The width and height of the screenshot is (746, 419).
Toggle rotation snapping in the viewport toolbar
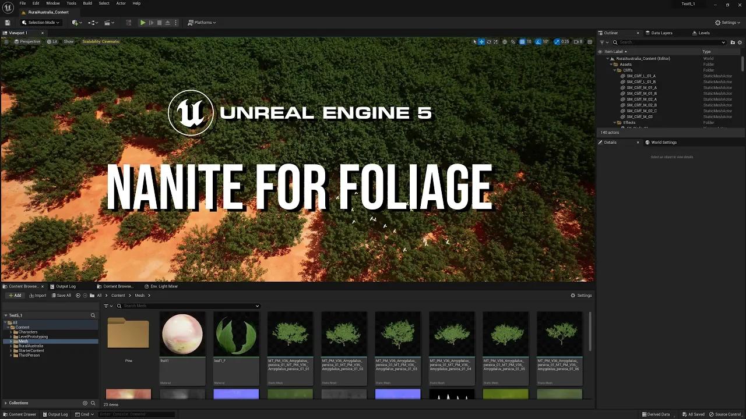537,41
